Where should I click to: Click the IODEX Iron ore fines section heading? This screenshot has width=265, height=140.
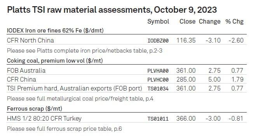[55, 31]
